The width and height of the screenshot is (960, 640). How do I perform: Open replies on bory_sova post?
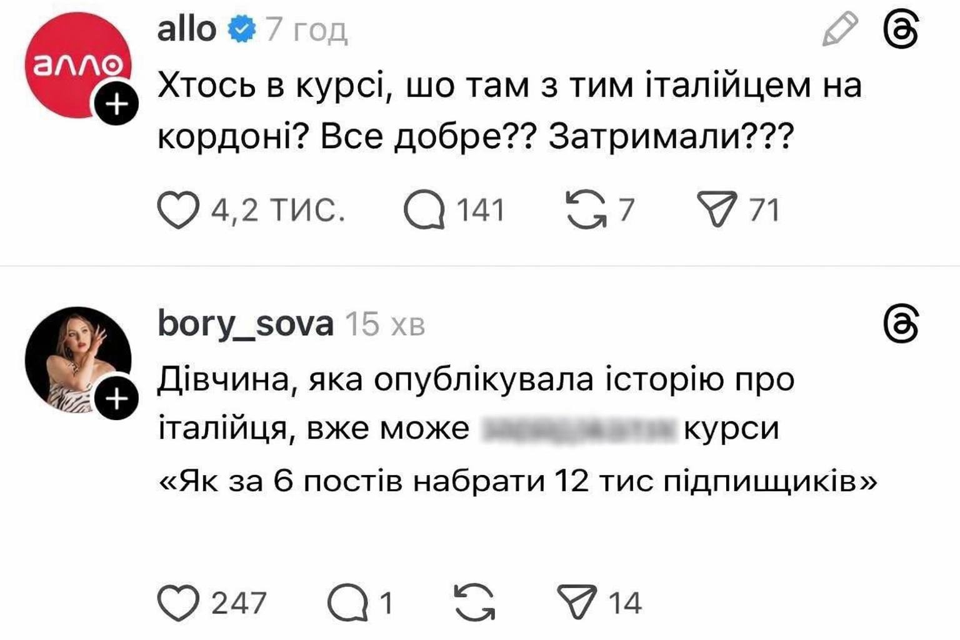click(349, 602)
